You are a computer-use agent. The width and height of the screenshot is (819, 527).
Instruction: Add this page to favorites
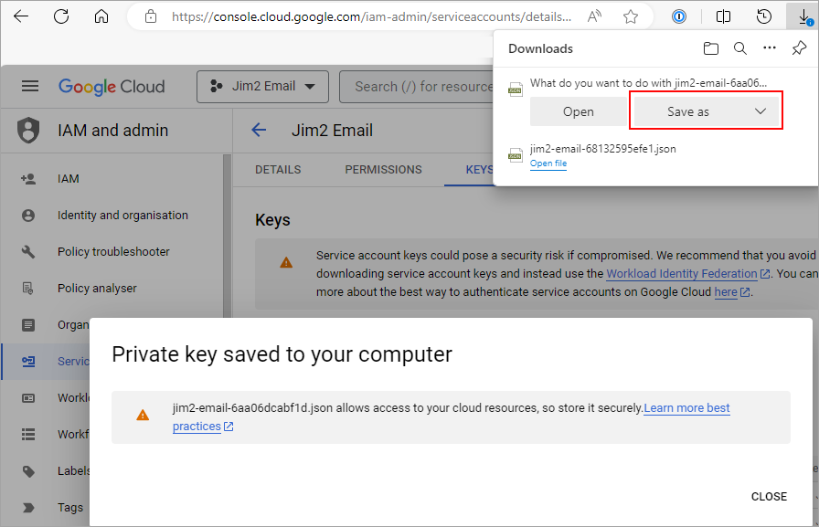coord(631,16)
